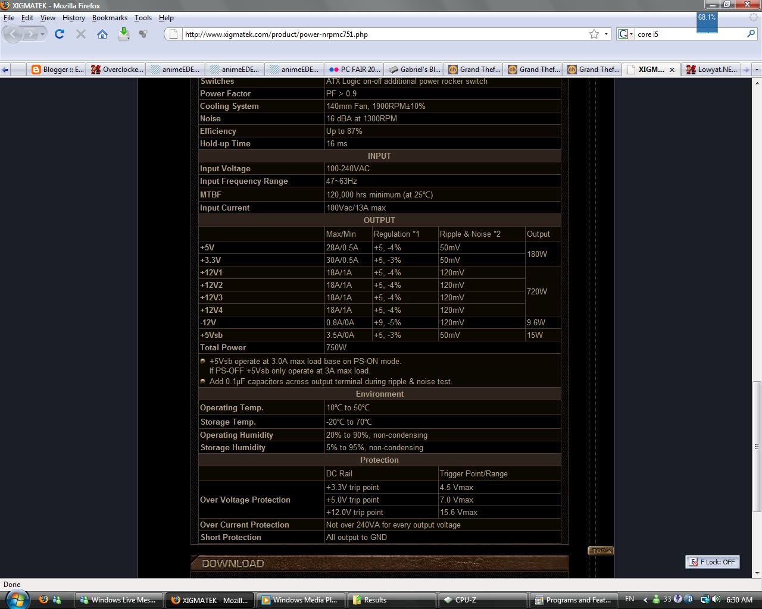Click the TOP arrow icon on the page
The image size is (762, 609).
[600, 550]
